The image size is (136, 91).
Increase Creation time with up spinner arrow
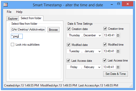click(118, 34)
